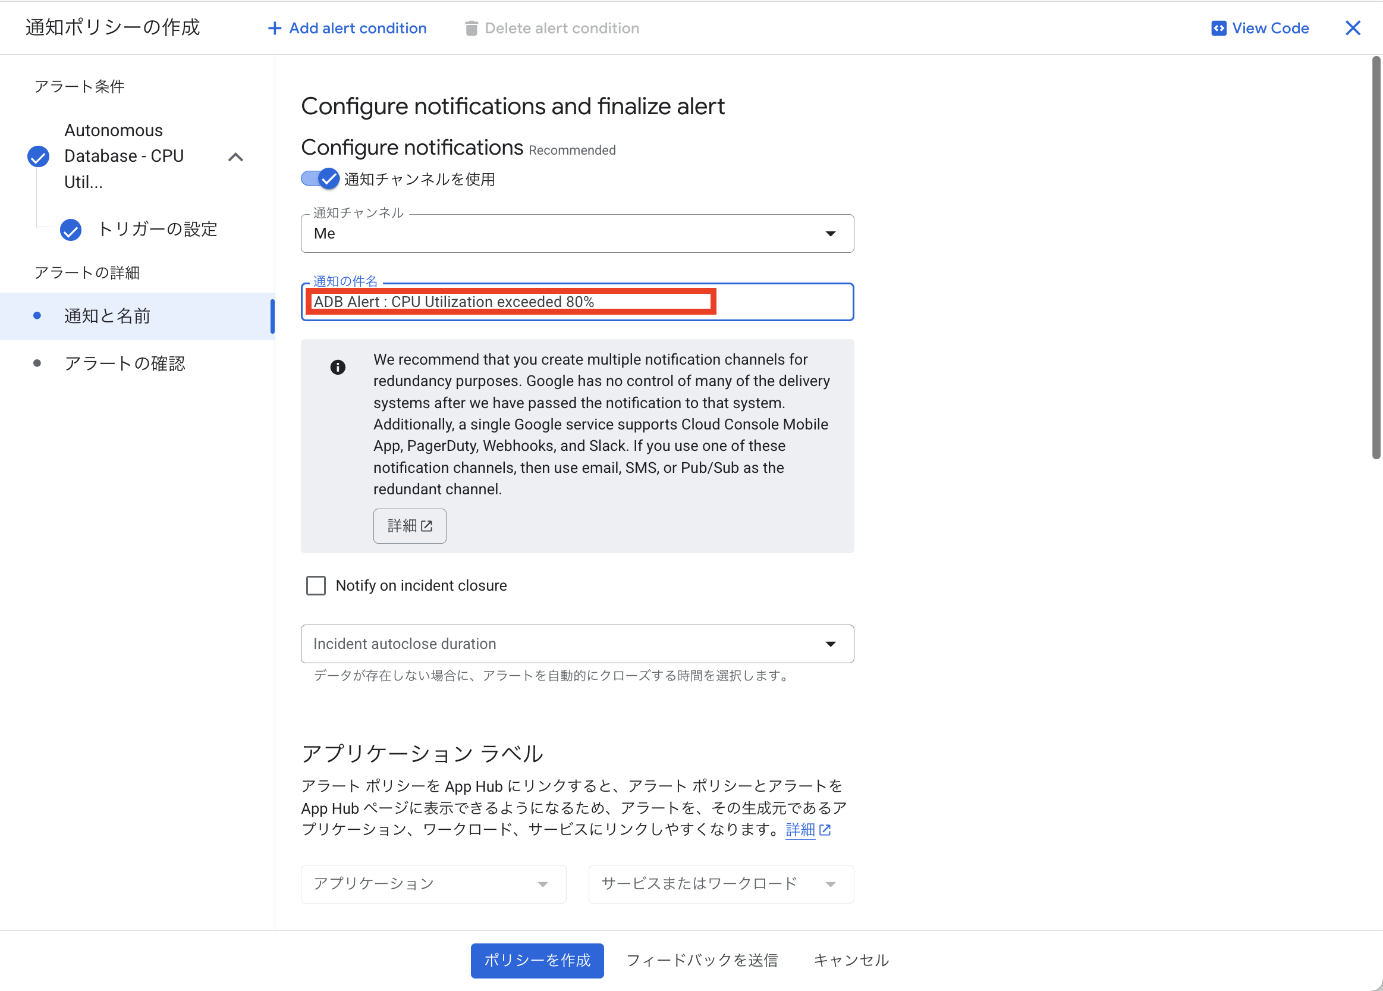Select アラートの確認 in the sidebar
The width and height of the screenshot is (1383, 991).
(125, 363)
